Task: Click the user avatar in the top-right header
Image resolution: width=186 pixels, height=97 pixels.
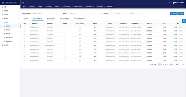Action: click(174, 3)
